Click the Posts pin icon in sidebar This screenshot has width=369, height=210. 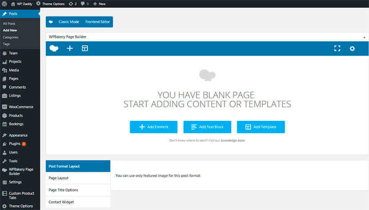pyautogui.click(x=4, y=14)
